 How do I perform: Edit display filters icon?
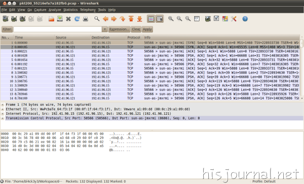click(216, 19)
